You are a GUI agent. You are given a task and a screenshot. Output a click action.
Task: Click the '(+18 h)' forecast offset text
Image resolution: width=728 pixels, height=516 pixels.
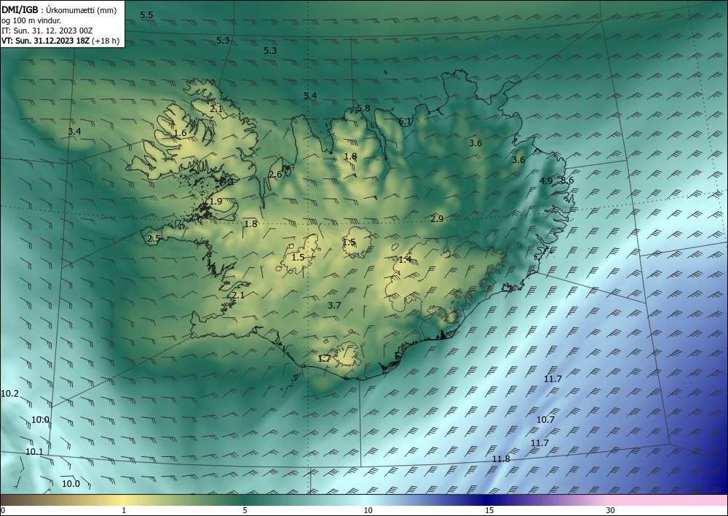106,41
